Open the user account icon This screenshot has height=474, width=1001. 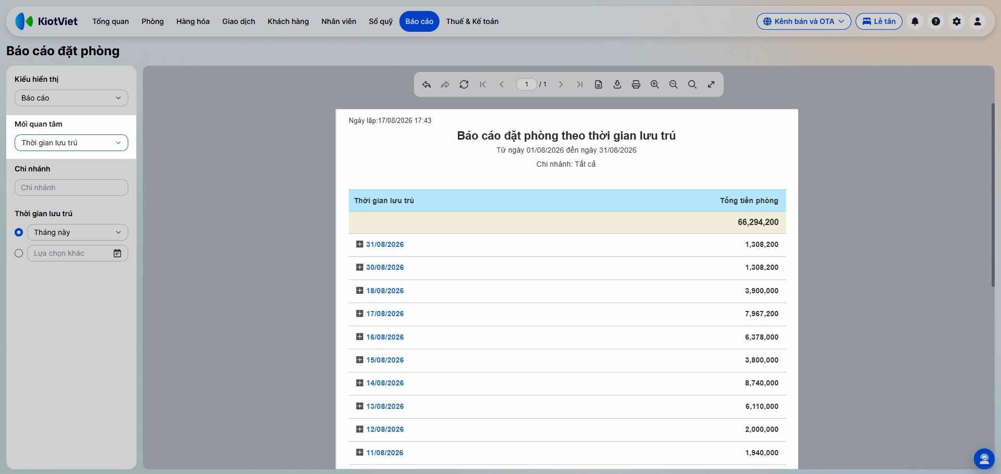click(x=978, y=21)
